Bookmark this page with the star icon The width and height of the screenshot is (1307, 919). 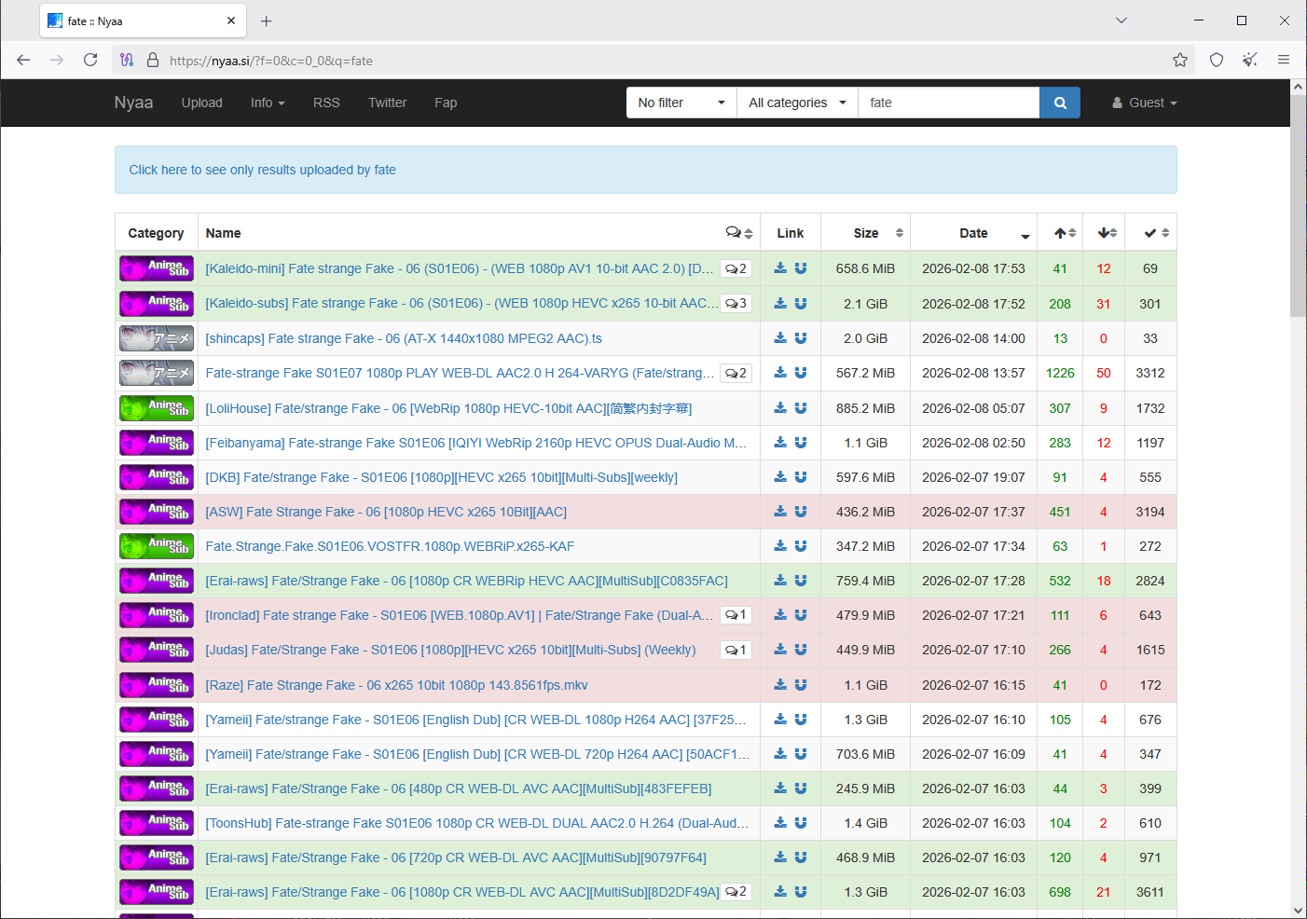click(1179, 61)
